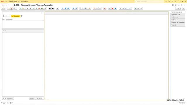
Task: Click the red heart-shaped toolbar icon
Action: point(94,8)
